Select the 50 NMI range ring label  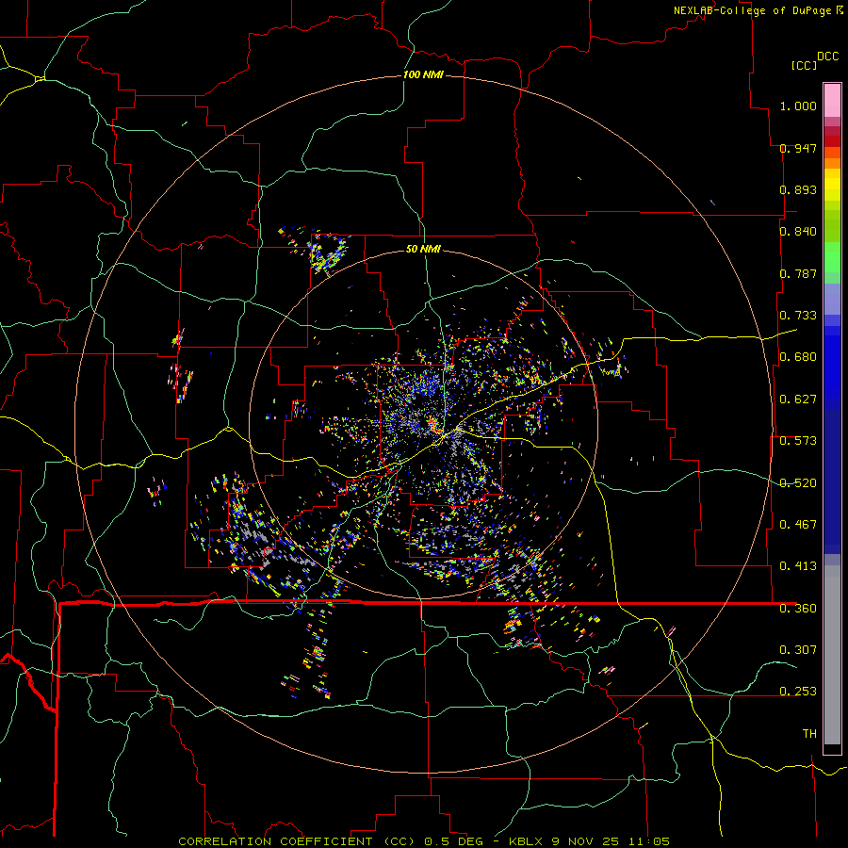(423, 249)
